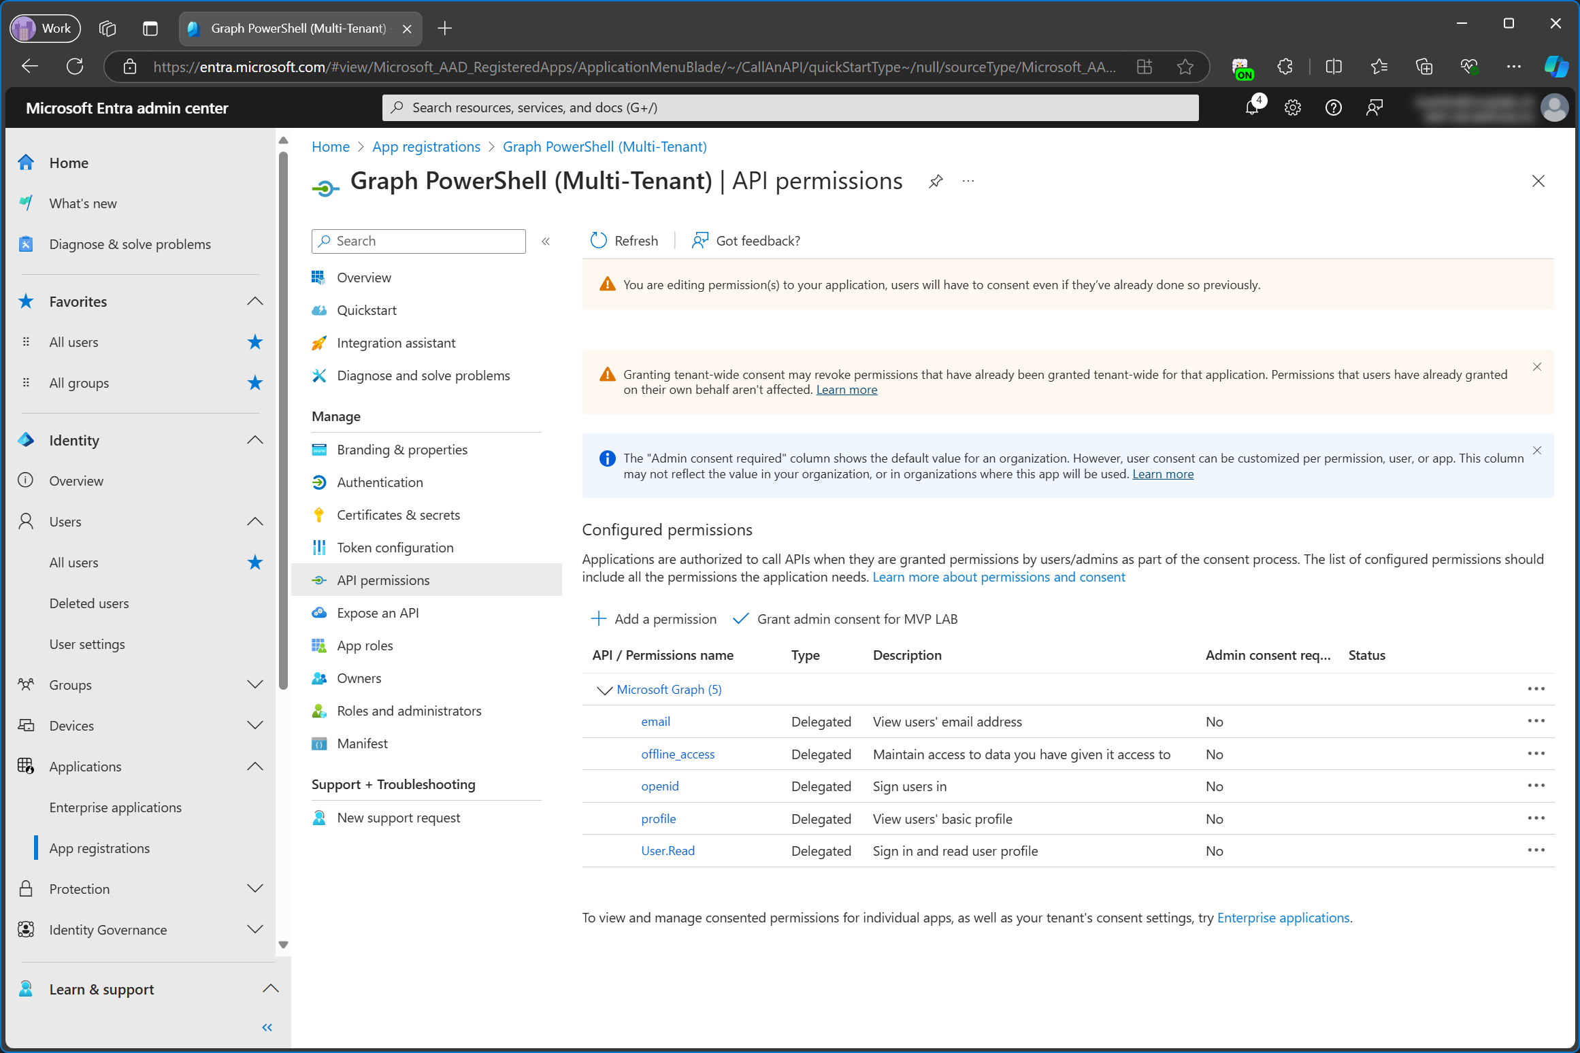Open notifications bell in Entra header
Viewport: 1580px width, 1053px height.
coord(1252,107)
